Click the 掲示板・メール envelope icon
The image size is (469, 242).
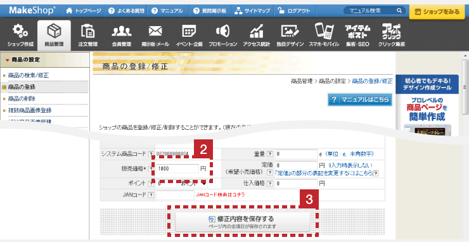coord(155,32)
